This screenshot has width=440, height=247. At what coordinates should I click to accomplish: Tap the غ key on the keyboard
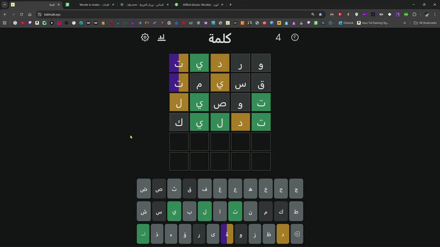coord(220,189)
